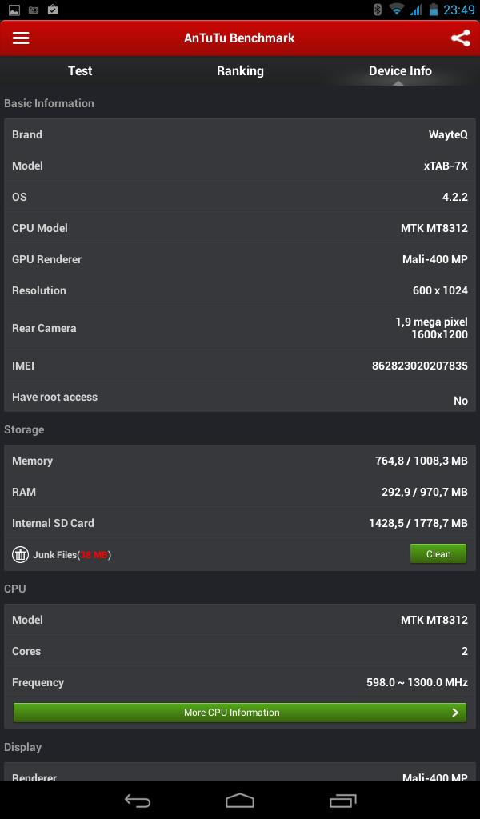This screenshot has width=480, height=819.
Task: Open the Ranking tab
Action: point(239,70)
